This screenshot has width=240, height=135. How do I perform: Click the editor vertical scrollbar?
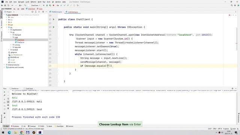(237, 39)
